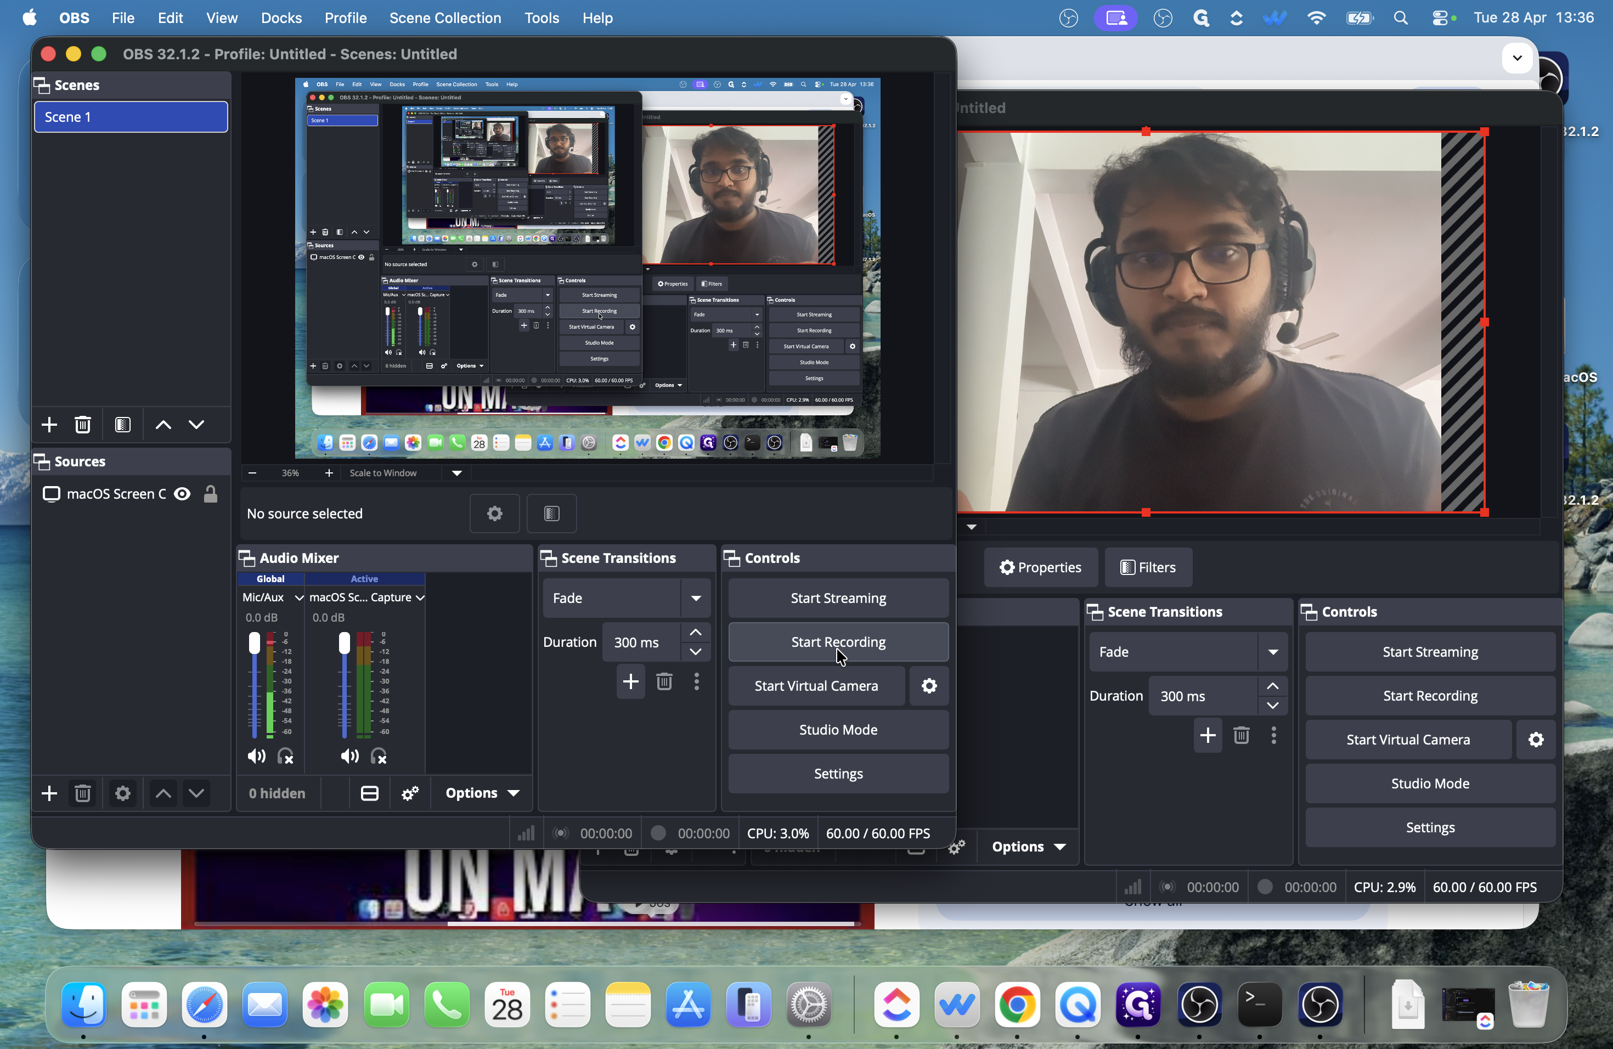Remove scene transition with trash icon

[x=664, y=682]
